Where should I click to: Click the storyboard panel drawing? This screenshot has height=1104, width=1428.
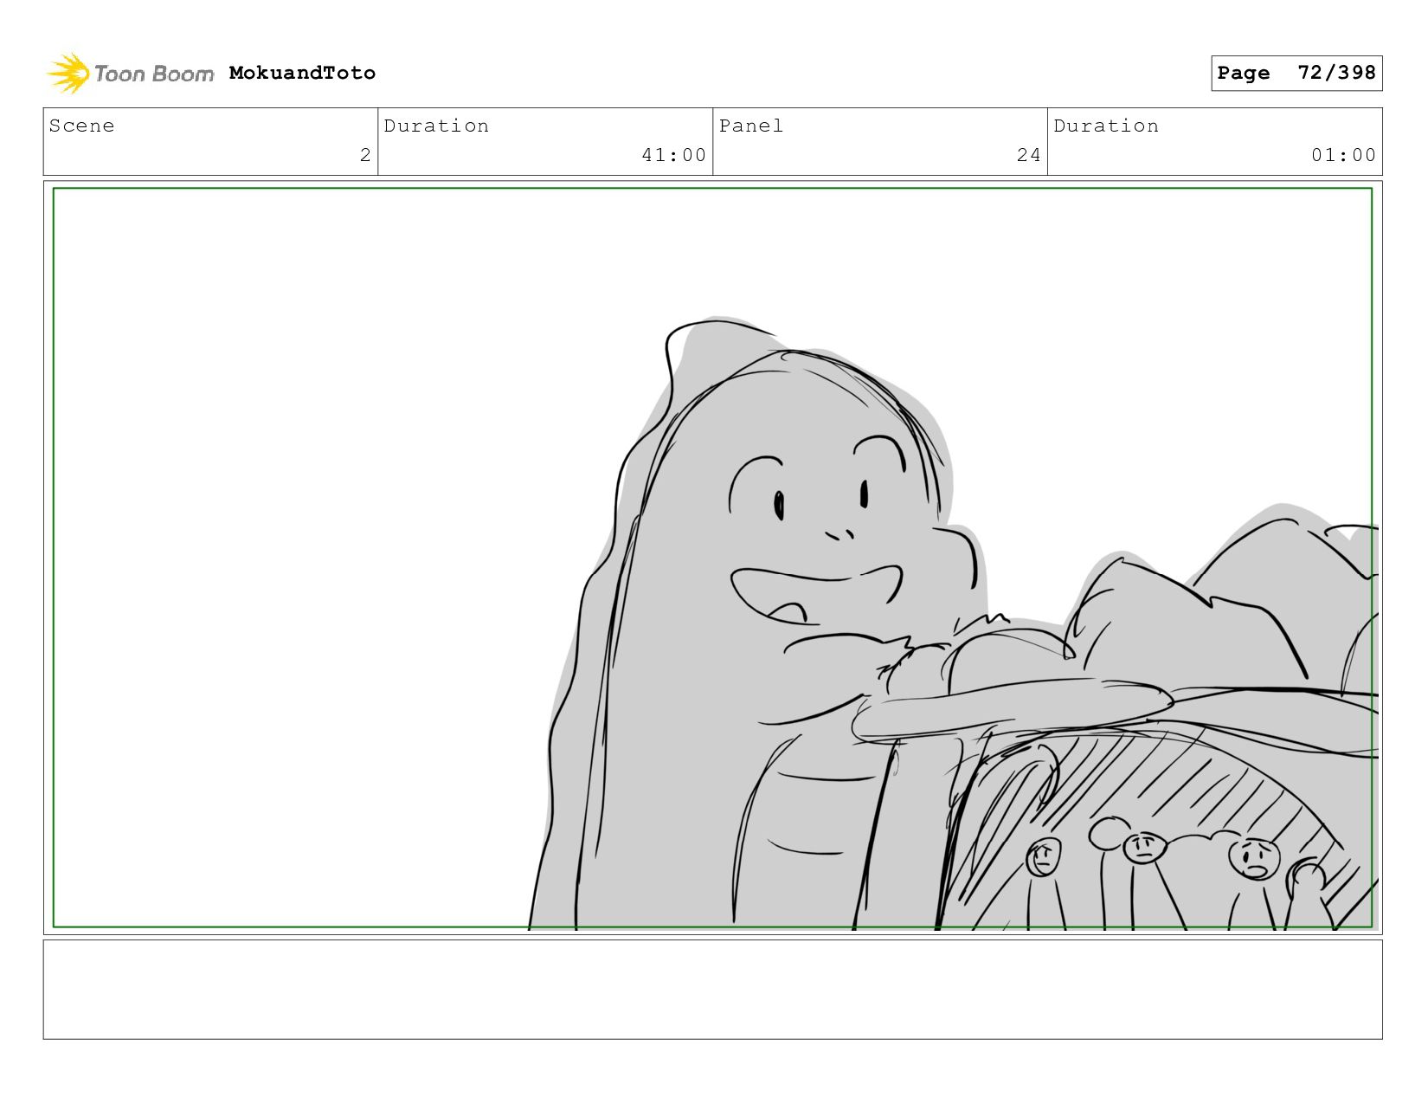[x=712, y=558]
